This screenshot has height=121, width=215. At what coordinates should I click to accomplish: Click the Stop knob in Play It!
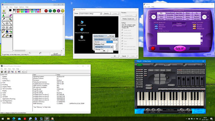pyautogui.click(x=159, y=110)
